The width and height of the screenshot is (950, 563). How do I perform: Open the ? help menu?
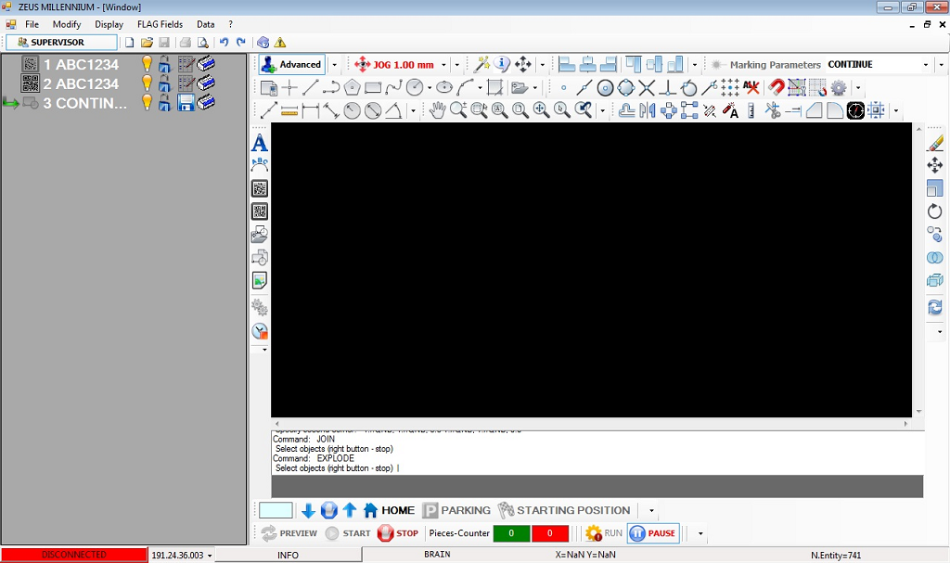click(x=230, y=24)
